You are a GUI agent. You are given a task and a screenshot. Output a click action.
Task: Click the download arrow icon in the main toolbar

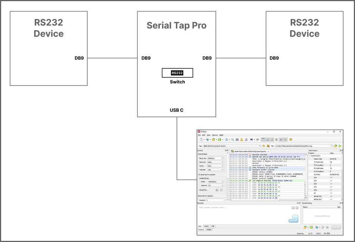click(x=242, y=140)
